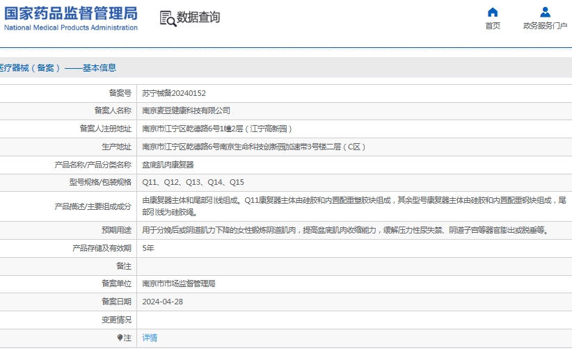Viewport: 572px width, 353px height.
Task: Click the home (首页) house icon
Action: tap(493, 12)
